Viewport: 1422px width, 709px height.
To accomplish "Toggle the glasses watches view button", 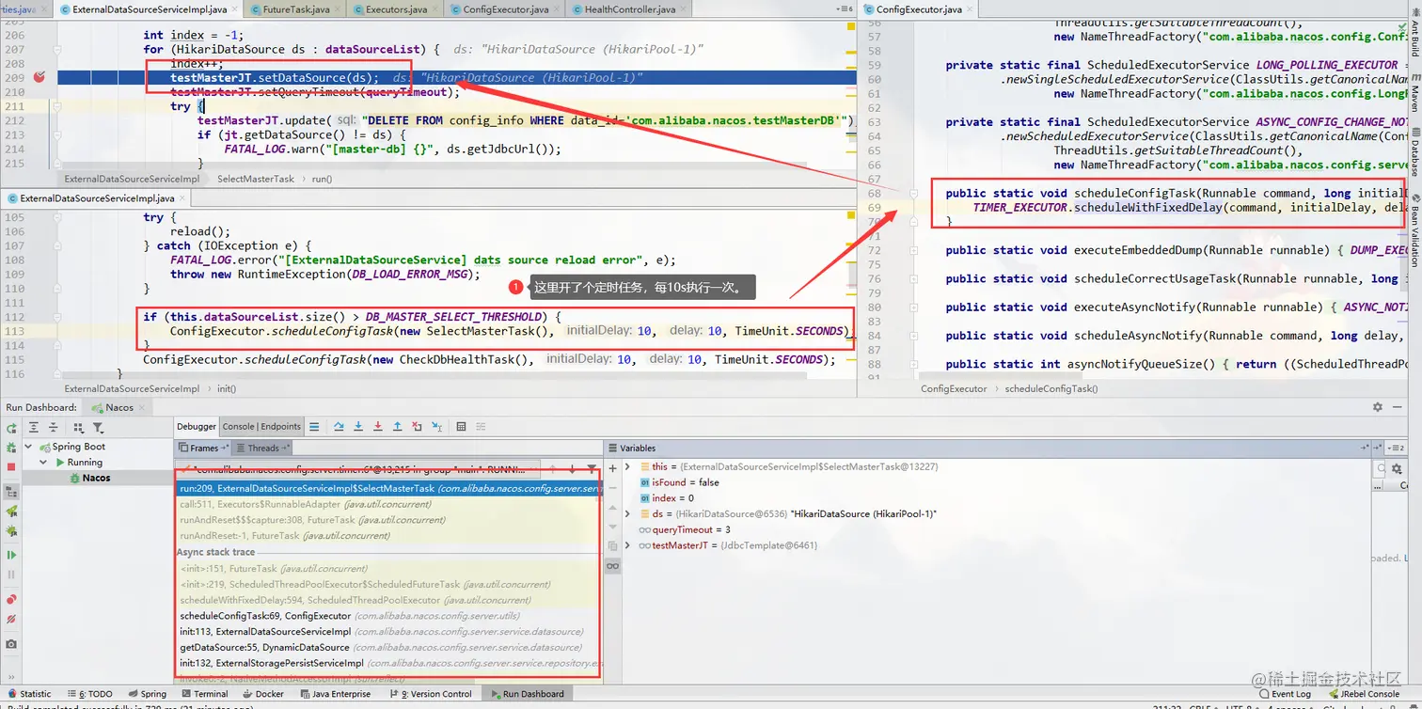I will [x=613, y=565].
